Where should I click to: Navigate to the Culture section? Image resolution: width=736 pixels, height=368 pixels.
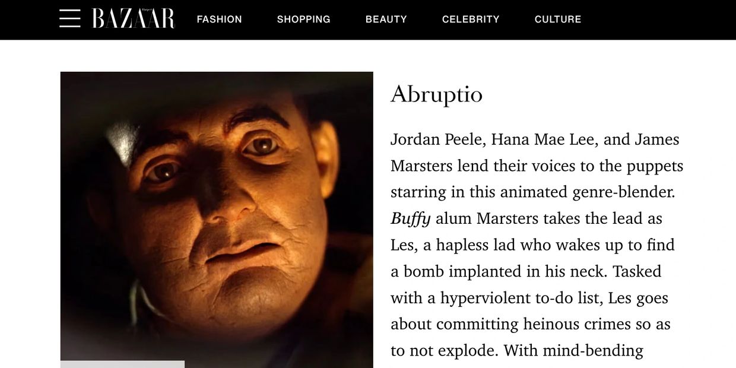[x=558, y=19]
